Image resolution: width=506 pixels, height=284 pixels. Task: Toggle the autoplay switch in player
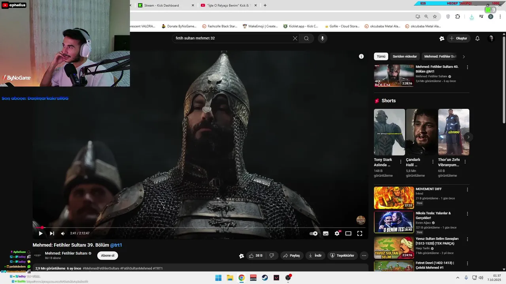313,234
